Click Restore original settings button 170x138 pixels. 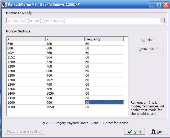25,131
